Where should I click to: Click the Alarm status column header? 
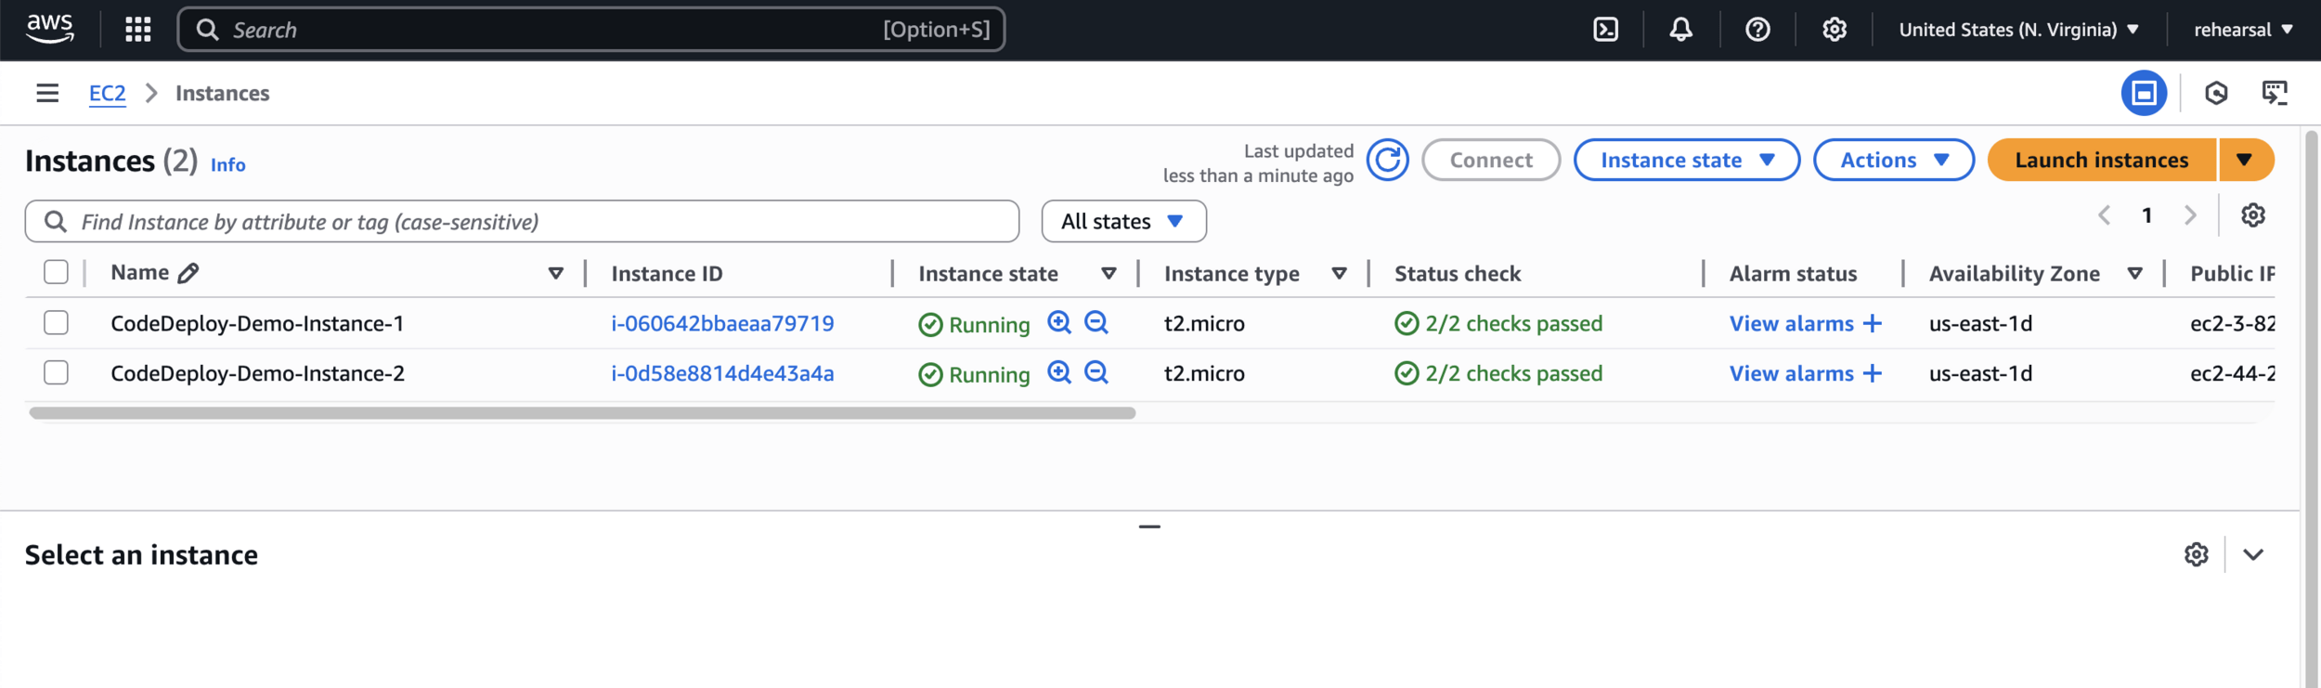[x=1793, y=273]
